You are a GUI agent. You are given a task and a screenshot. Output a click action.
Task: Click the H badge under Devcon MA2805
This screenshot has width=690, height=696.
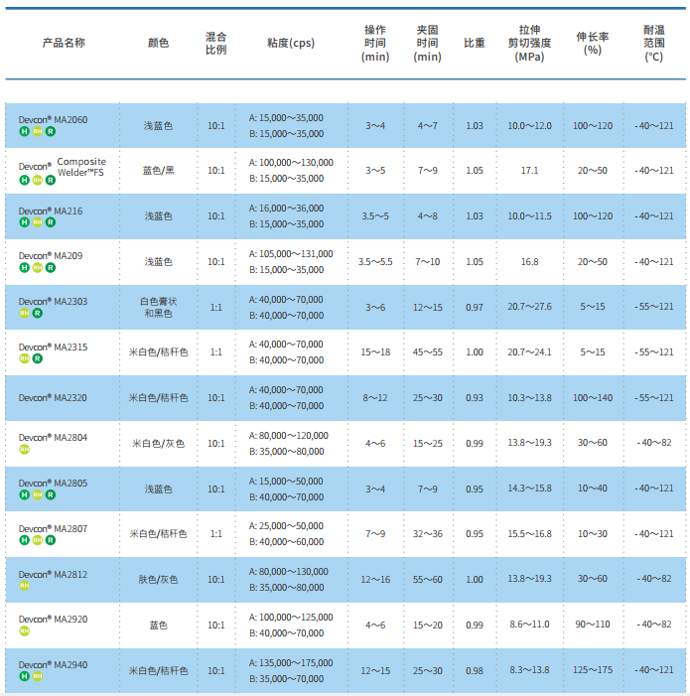tap(25, 494)
